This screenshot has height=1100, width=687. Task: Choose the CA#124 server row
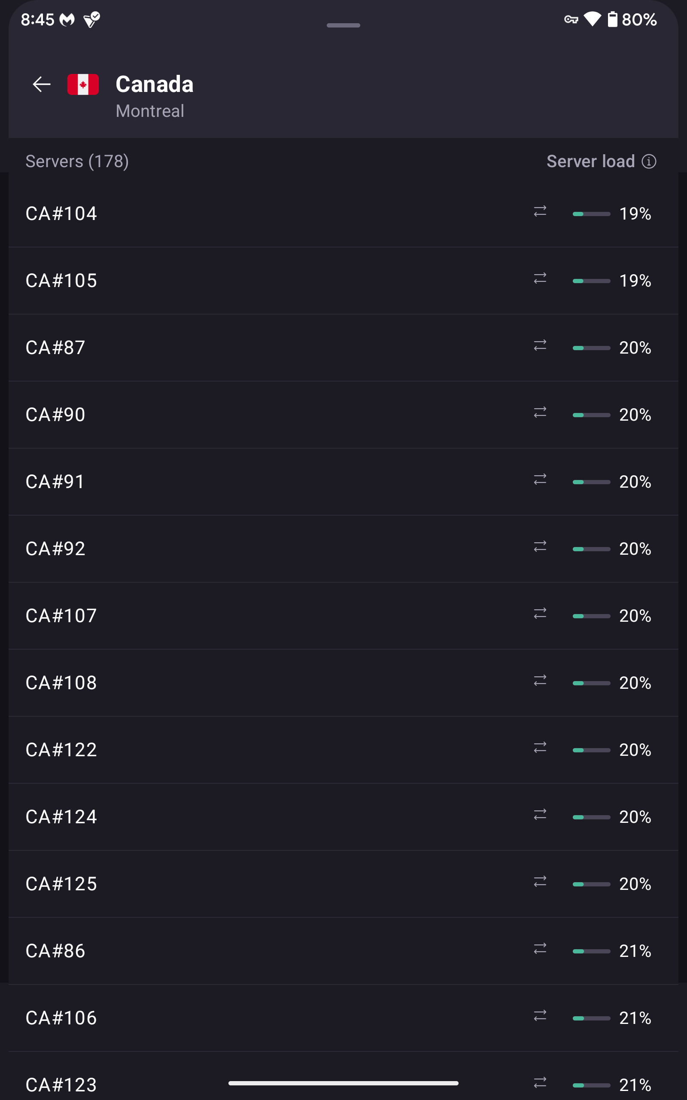click(x=61, y=817)
